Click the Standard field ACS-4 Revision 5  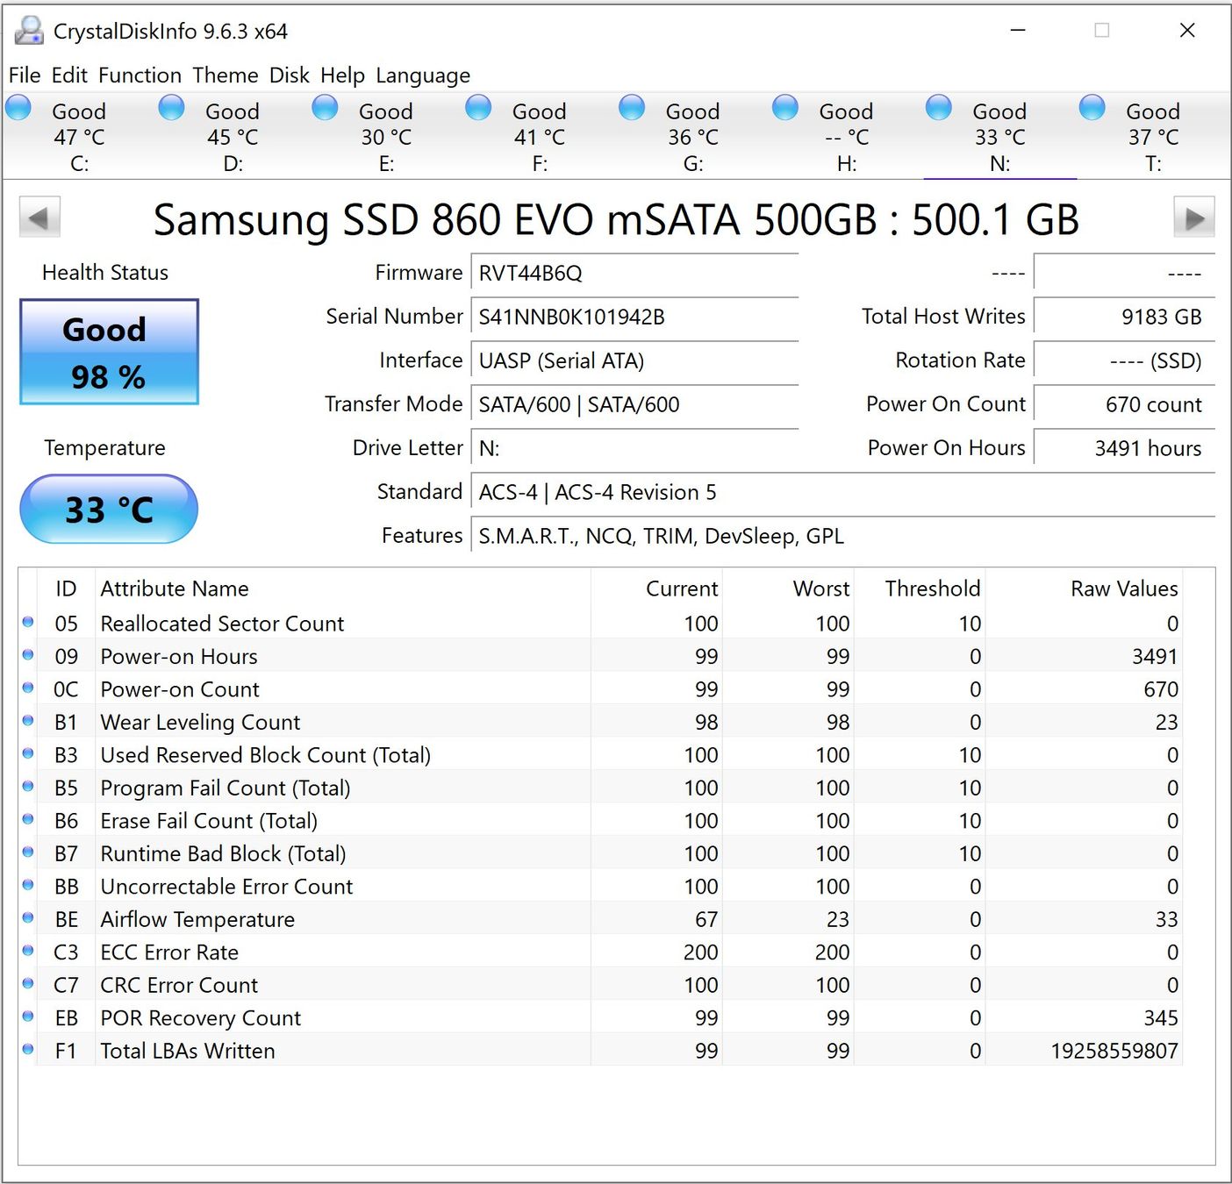842,492
